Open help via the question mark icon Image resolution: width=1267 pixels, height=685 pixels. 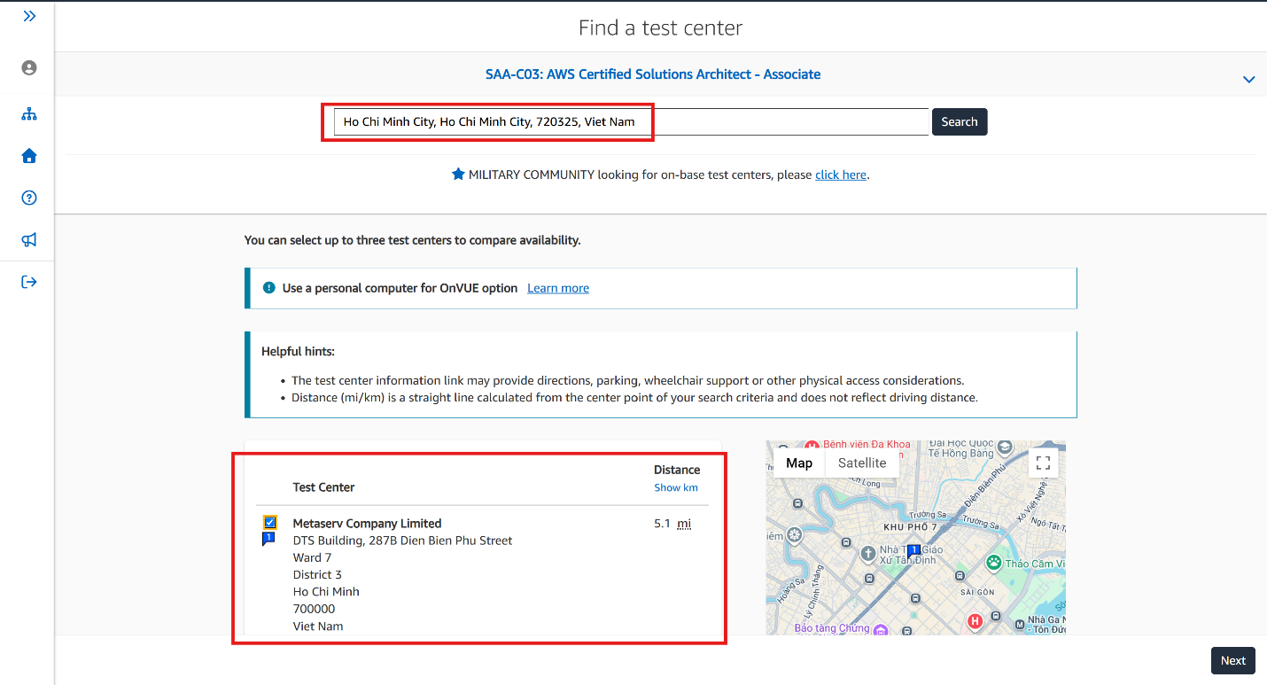pyautogui.click(x=29, y=198)
